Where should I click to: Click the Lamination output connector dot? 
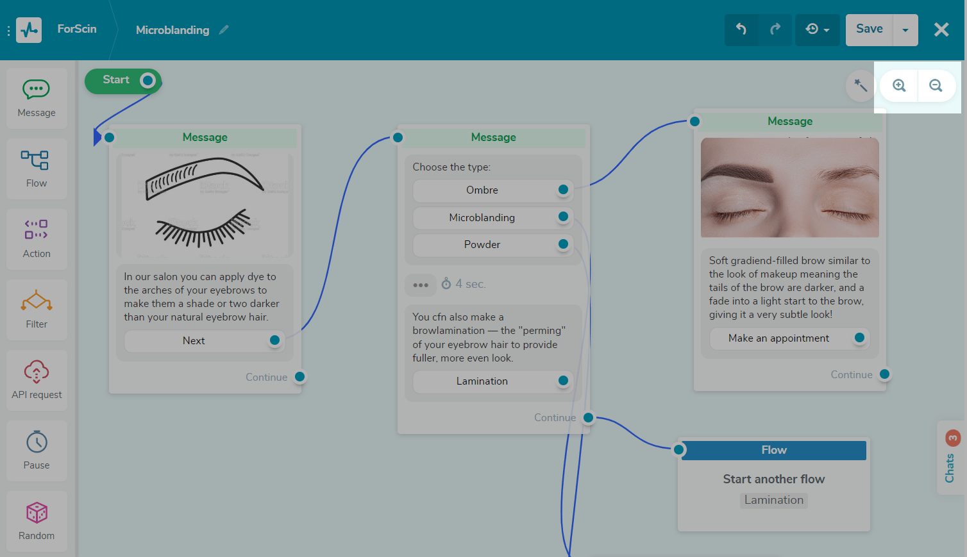(563, 381)
